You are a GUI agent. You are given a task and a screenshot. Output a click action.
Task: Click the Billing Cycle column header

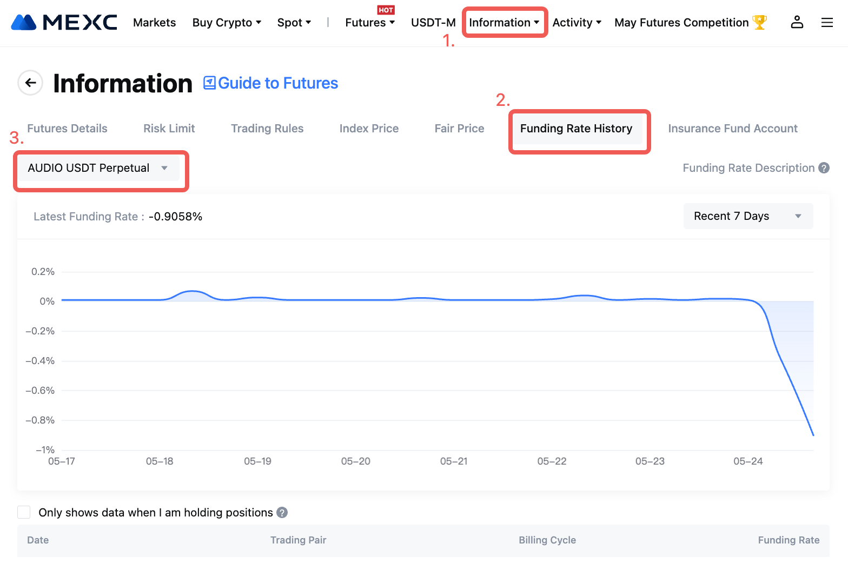547,540
